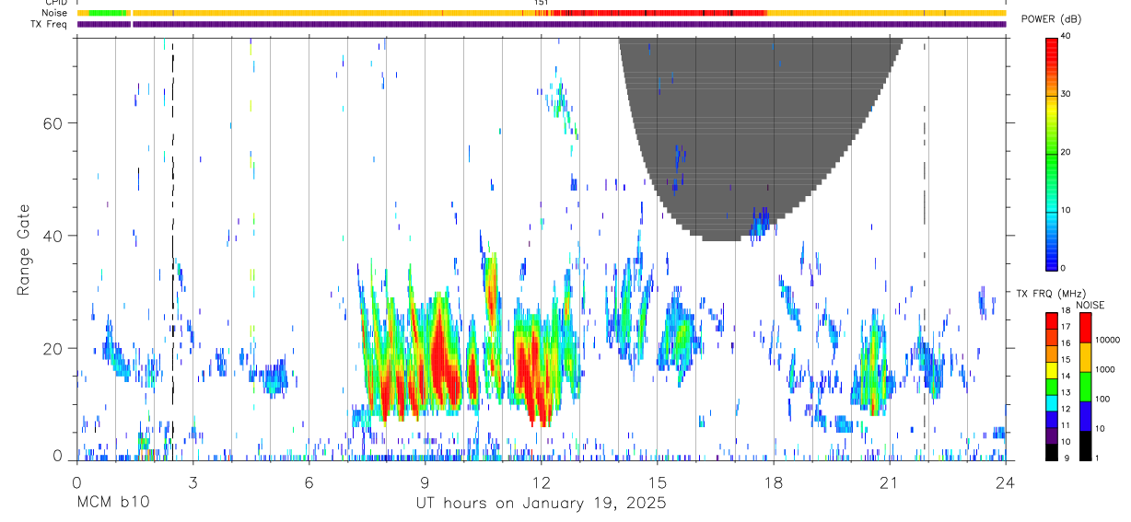Click the '10000' tick on NOISE legend
This screenshot has height=522, width=1131.
(1107, 340)
